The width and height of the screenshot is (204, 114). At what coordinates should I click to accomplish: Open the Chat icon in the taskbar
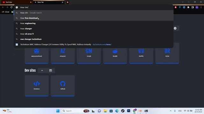pos(99,111)
